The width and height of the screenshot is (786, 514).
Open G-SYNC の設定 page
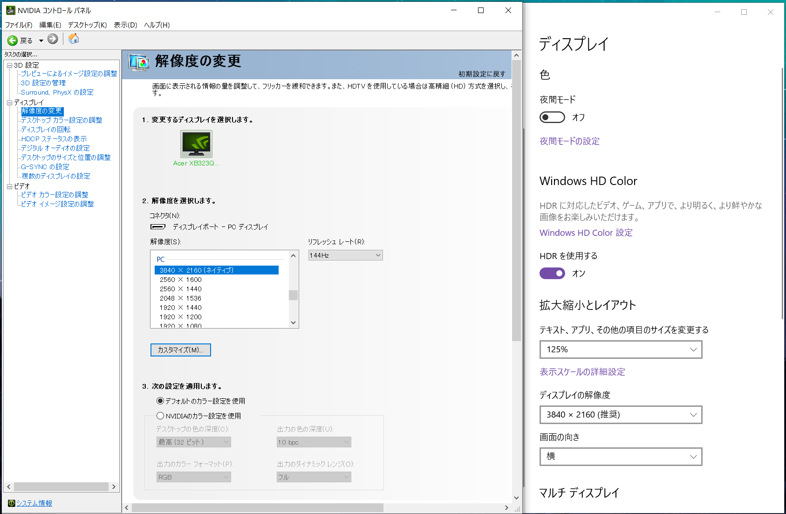point(45,167)
